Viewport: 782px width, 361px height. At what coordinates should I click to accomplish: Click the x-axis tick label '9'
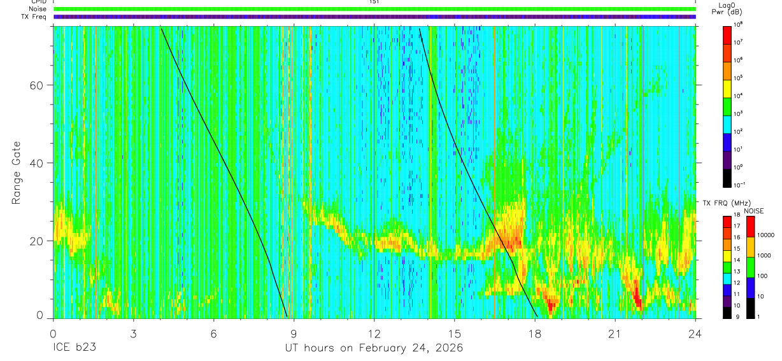294,334
